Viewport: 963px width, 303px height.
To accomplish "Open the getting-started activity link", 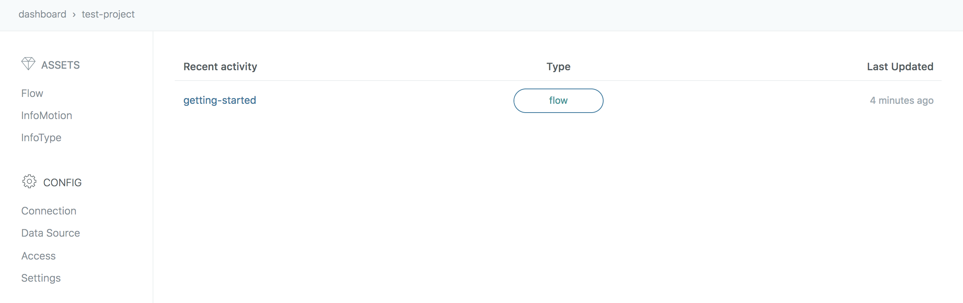I will coord(220,100).
